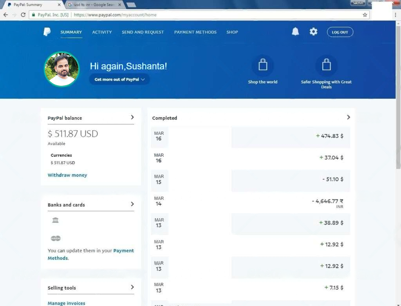Open Payment Methods menu item
Viewport: 401px width, 306px height.
[195, 32]
